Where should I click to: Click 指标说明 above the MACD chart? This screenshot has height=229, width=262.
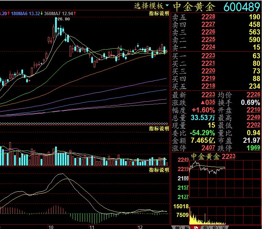[159, 170]
